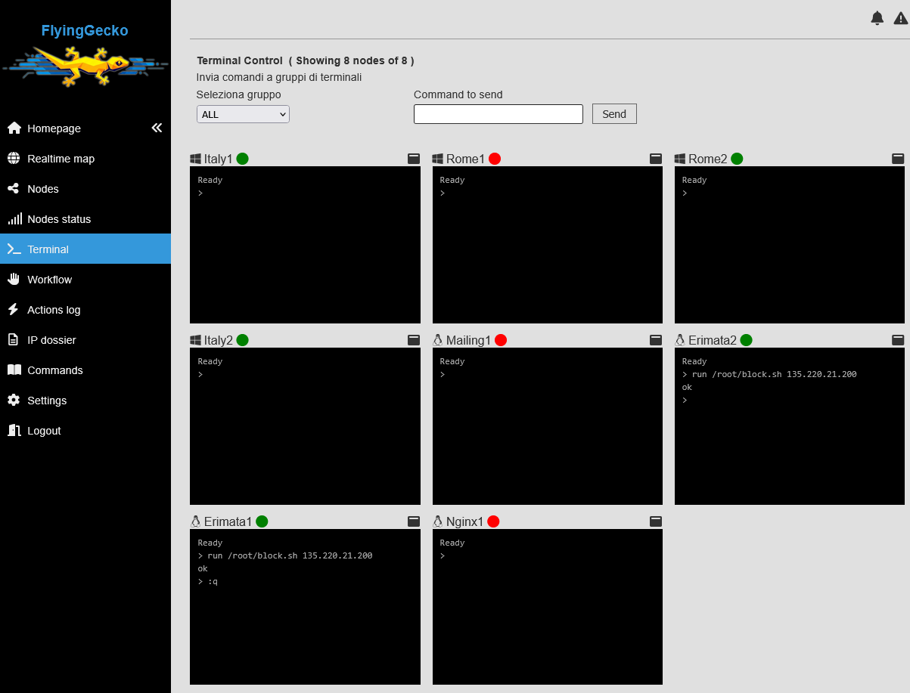Screen dimensions: 910x693
Task: Click Logout in the sidebar
Action: click(x=44, y=431)
